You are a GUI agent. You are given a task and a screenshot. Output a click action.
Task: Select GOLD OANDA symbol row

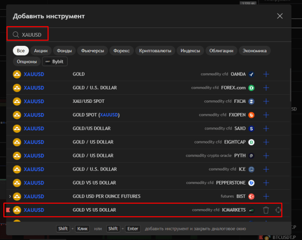pyautogui.click(x=148, y=74)
